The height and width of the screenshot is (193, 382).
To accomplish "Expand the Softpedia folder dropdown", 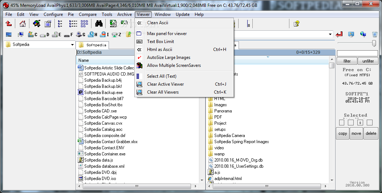I will tap(72, 44).
